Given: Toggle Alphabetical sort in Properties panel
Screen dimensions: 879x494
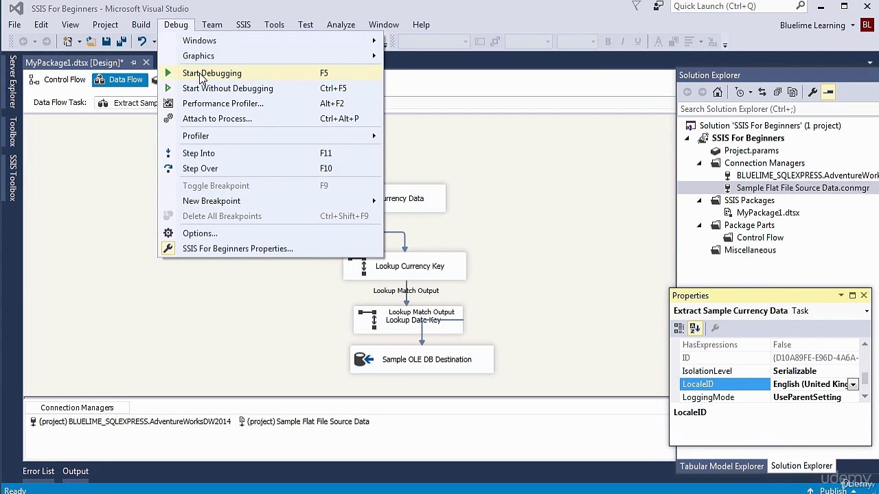Looking at the screenshot, I should 695,328.
